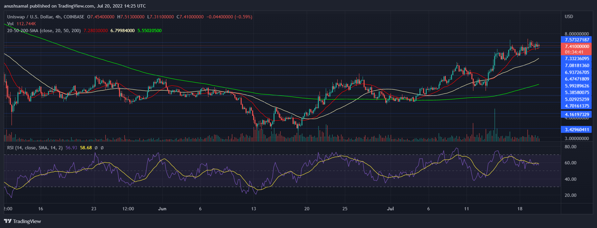Click the high price value H7.51300000
Image resolution: width=597 pixels, height=228 pixels.
[x=131, y=17]
